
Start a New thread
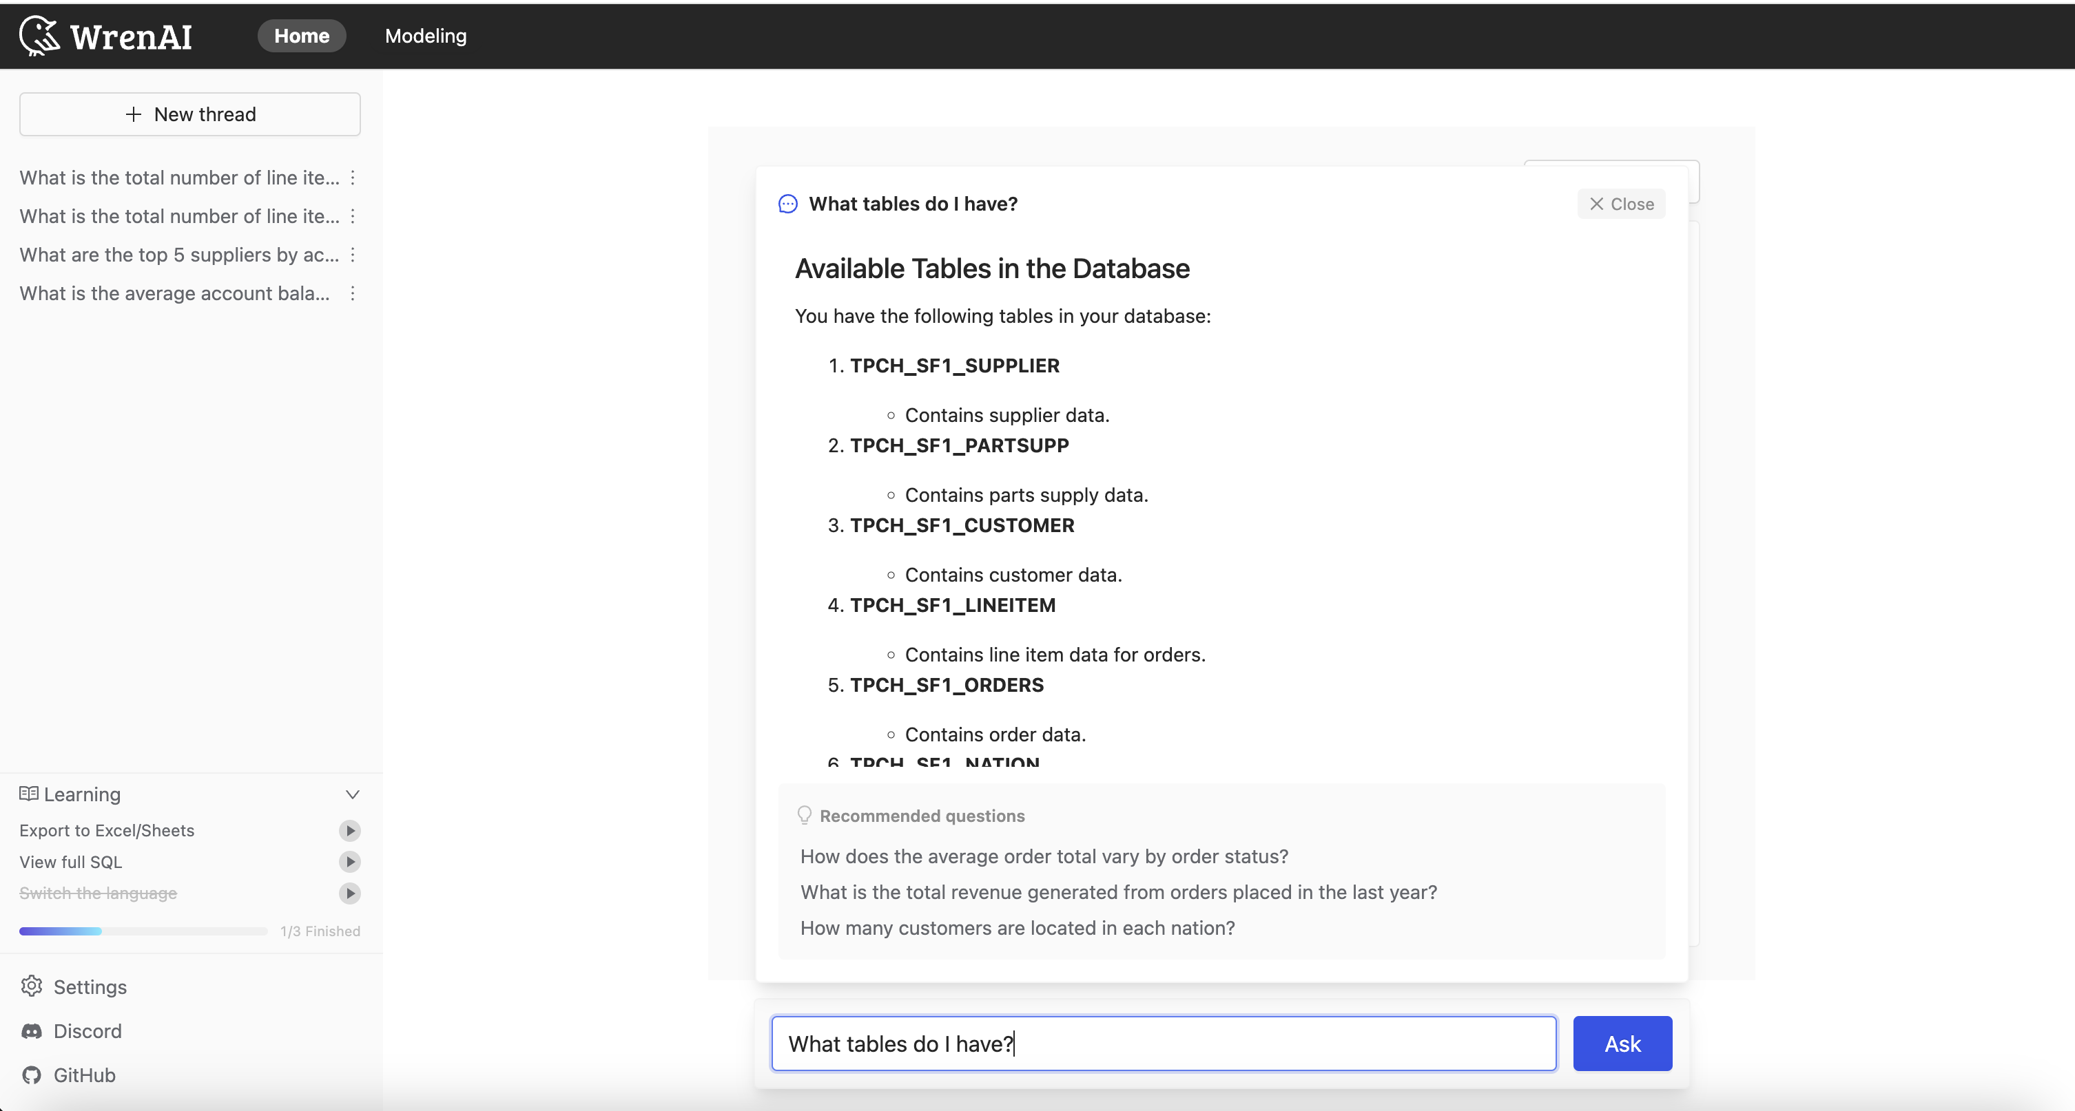click(x=190, y=114)
